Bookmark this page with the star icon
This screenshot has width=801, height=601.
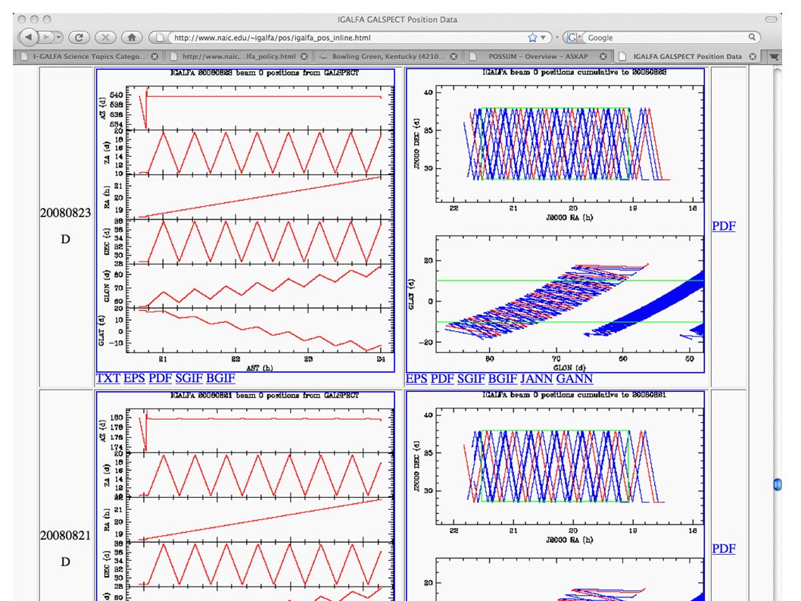532,37
